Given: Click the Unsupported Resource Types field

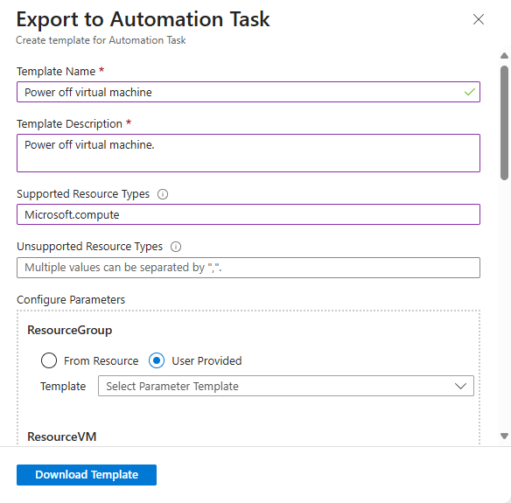Looking at the screenshot, I should [248, 268].
